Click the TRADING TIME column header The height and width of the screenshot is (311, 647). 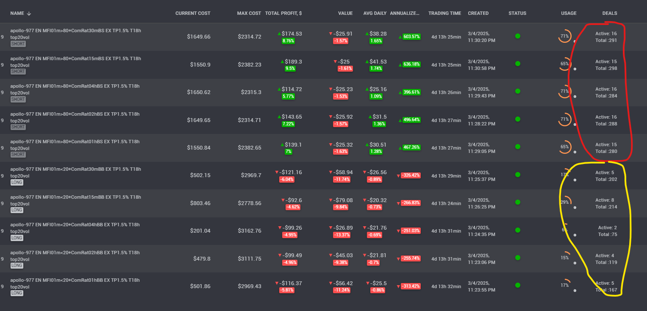coord(444,13)
